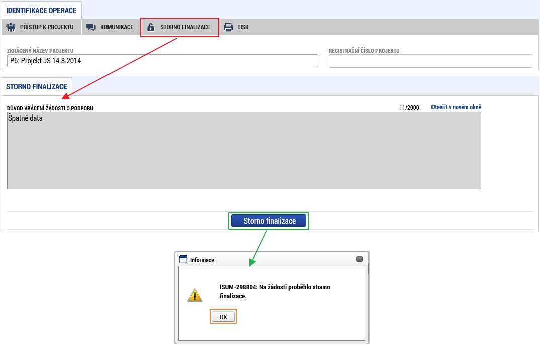Click the Důvod vrácení žádosti text area
The width and height of the screenshot is (540, 347).
244,151
